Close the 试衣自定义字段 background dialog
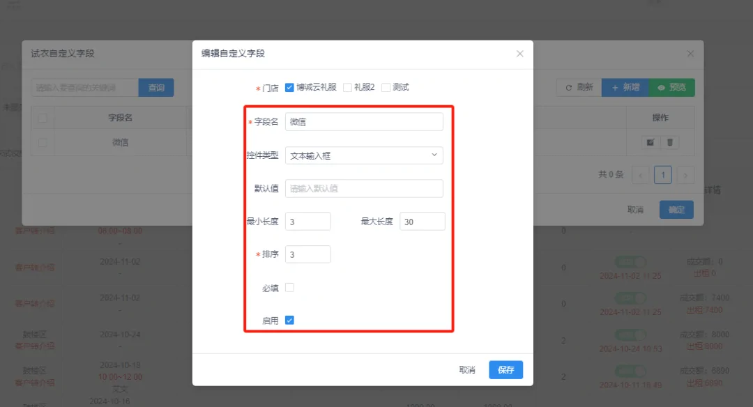Screen dimensions: 753x407 (690, 54)
